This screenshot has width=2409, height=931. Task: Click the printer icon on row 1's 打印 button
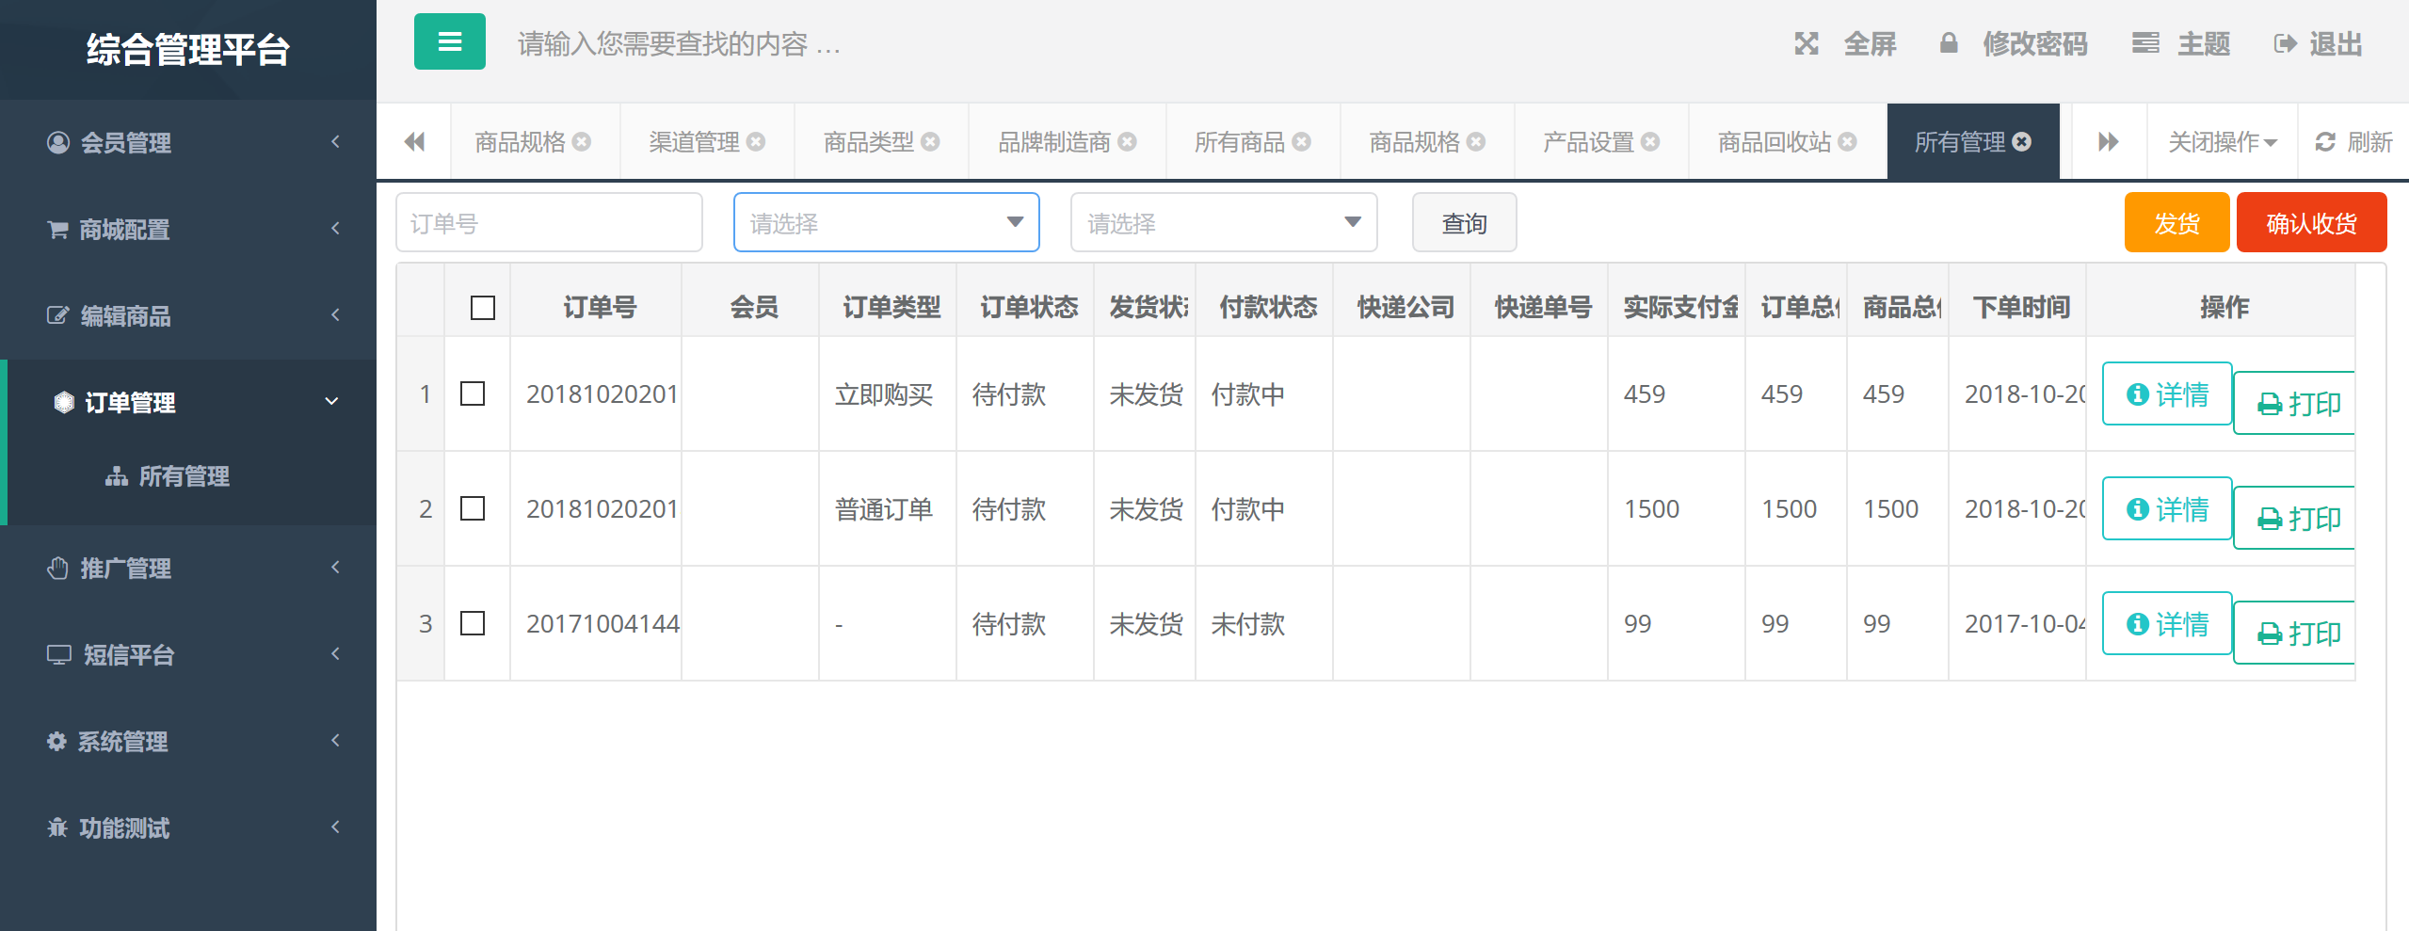(x=2269, y=401)
